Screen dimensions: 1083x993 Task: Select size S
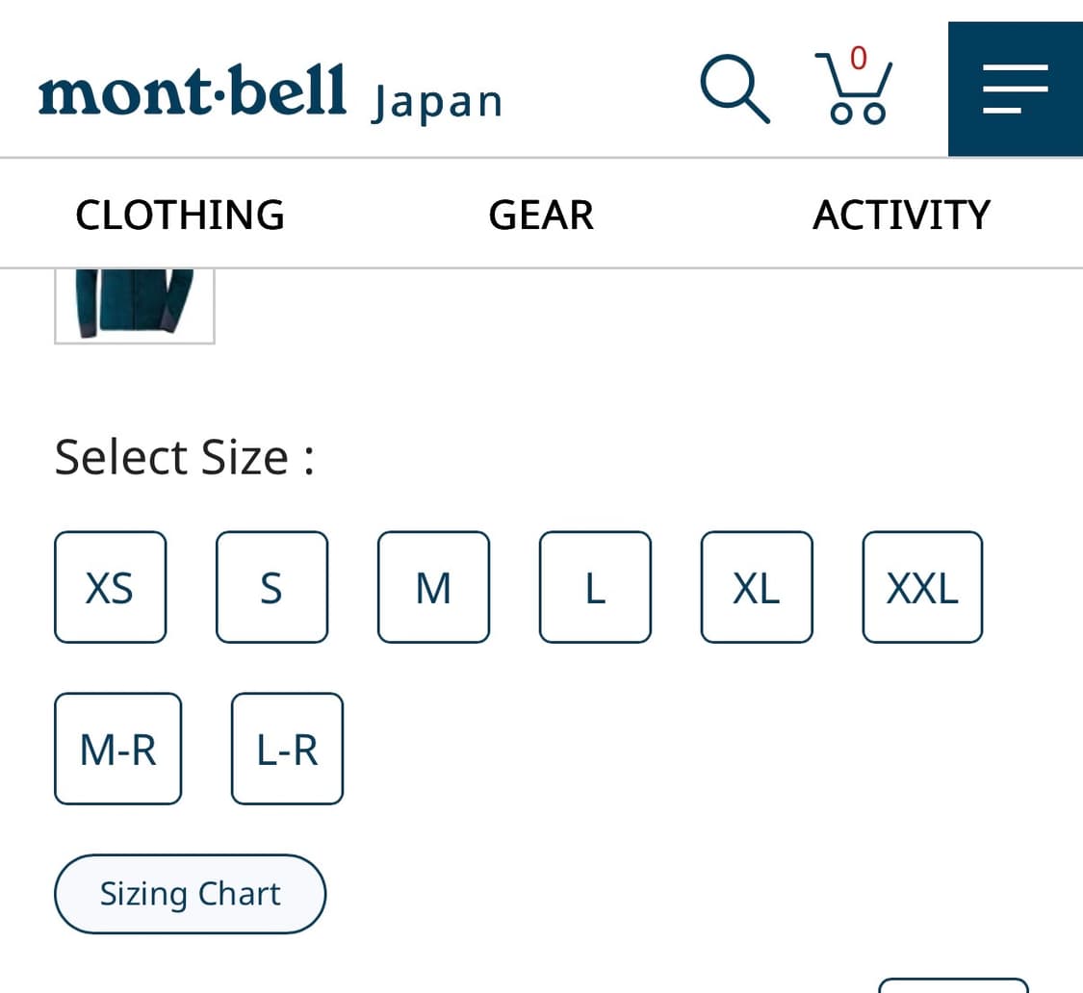271,587
